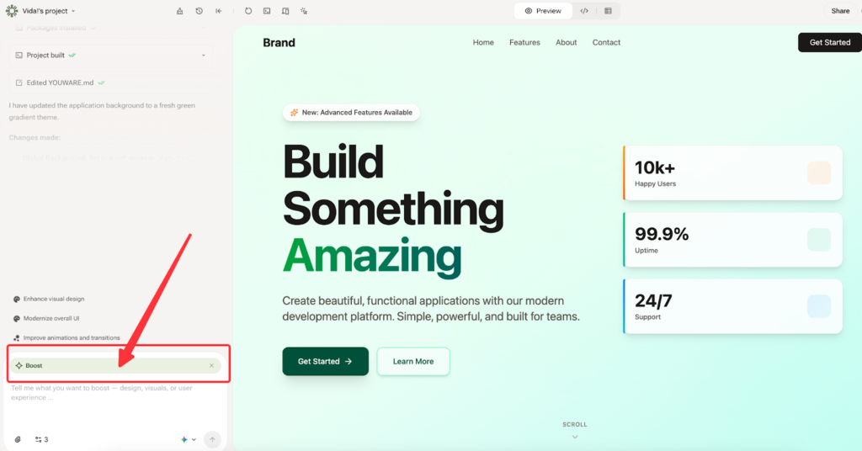Open the Features nav link

click(524, 42)
